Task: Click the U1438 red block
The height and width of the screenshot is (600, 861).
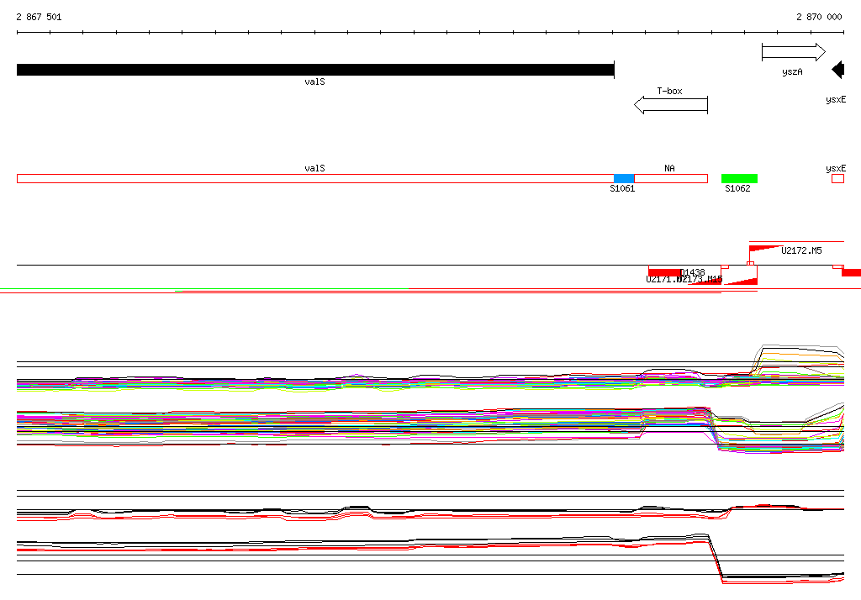Action: point(665,272)
